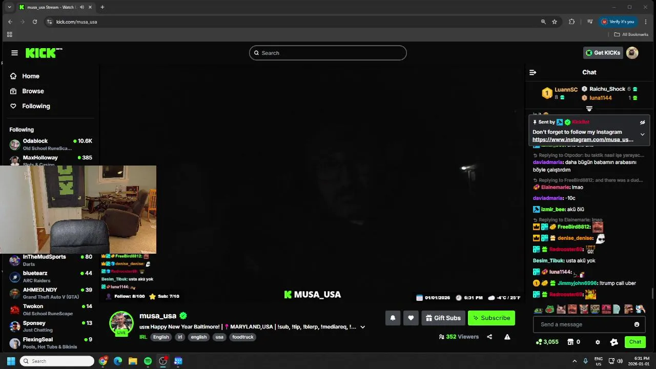Screen dimensions: 656x369
Task: Open chat settings gear
Action: coord(598,342)
